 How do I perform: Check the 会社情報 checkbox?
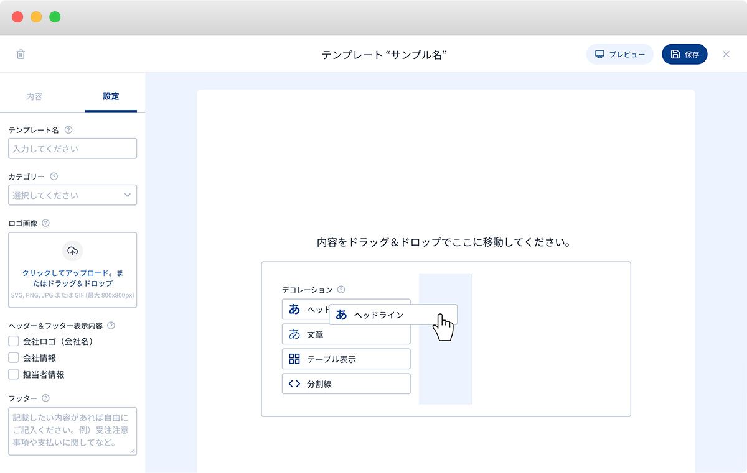(14, 358)
